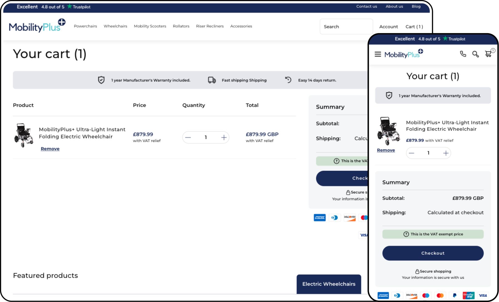The image size is (499, 302).
Task: Go to Riser Recliners category
Action: click(210, 26)
